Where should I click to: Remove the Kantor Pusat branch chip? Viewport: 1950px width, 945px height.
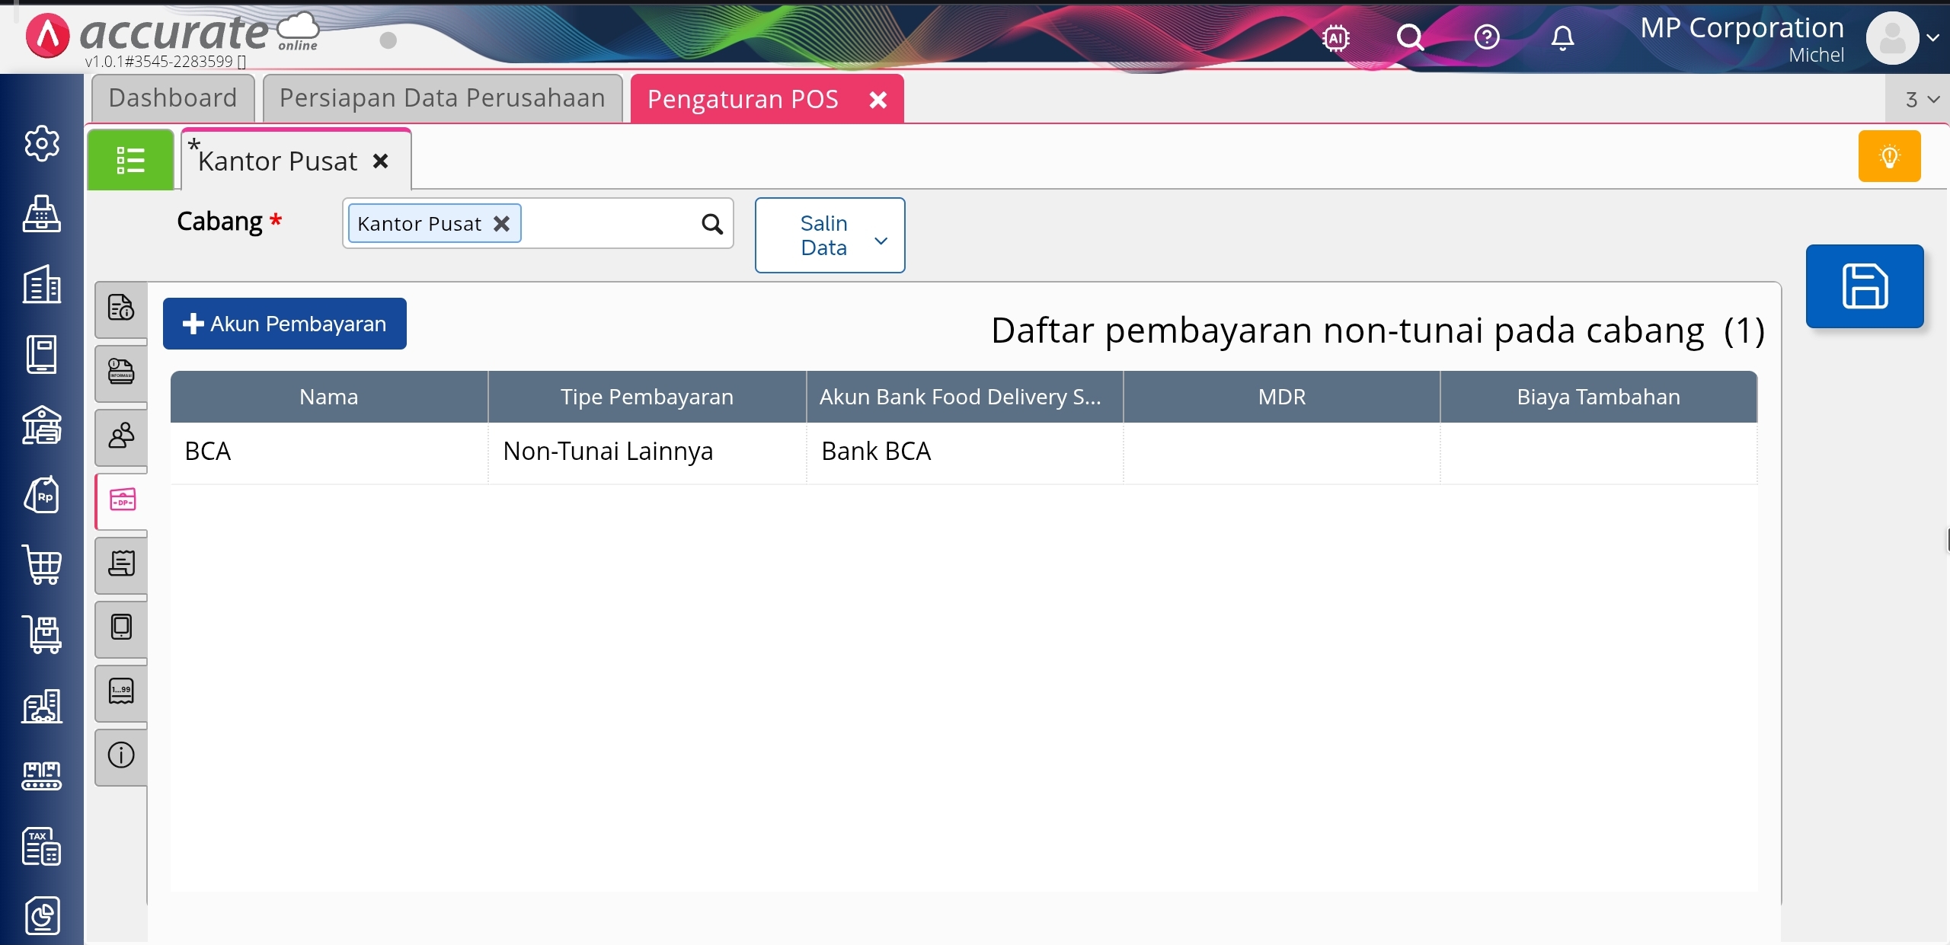(501, 224)
